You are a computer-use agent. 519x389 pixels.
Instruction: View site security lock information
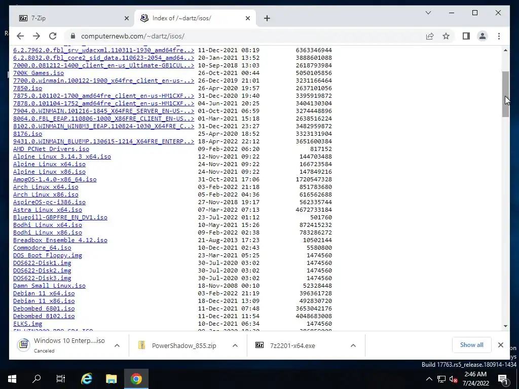(x=73, y=36)
